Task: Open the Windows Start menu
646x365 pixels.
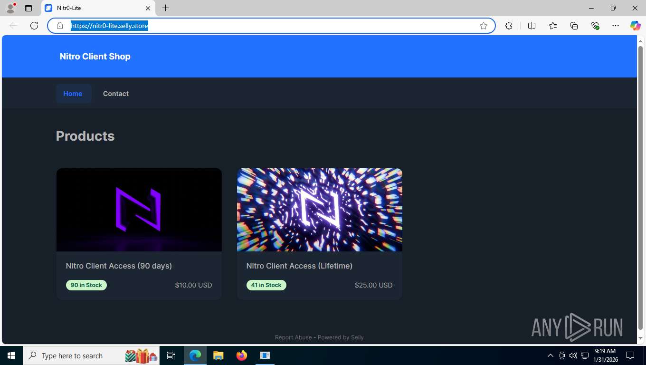Action: 11,355
